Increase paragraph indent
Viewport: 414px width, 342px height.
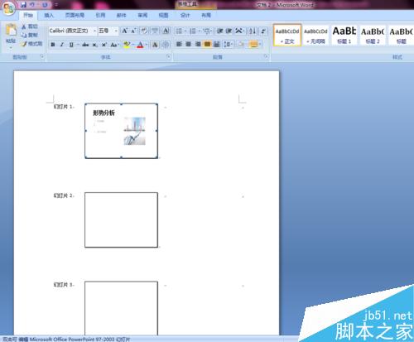pos(229,31)
